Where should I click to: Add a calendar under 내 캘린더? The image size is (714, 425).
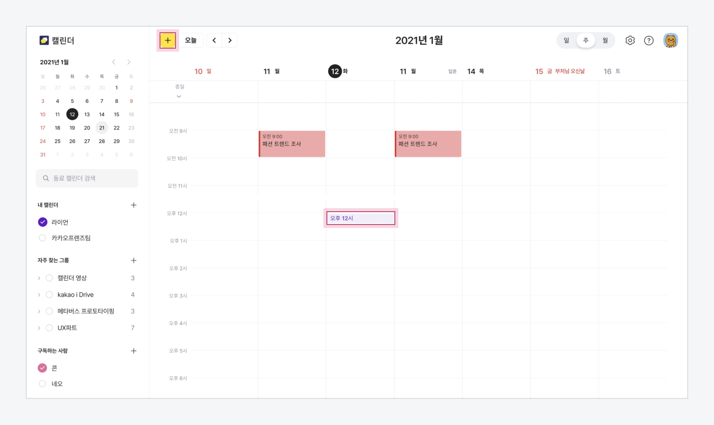(133, 205)
